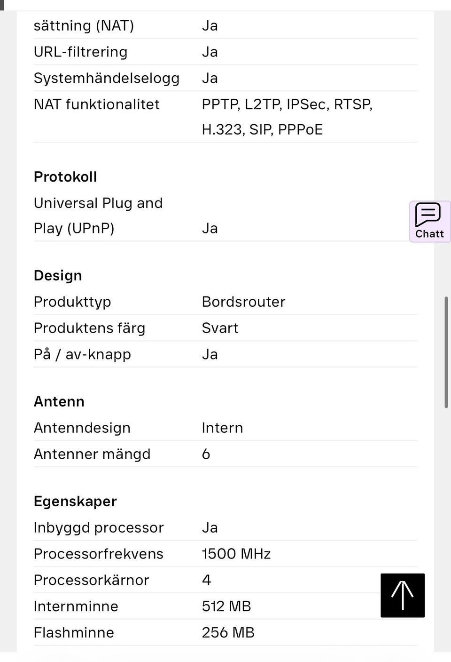Click the Antenner mängd label
This screenshot has height=662, width=451.
(92, 455)
